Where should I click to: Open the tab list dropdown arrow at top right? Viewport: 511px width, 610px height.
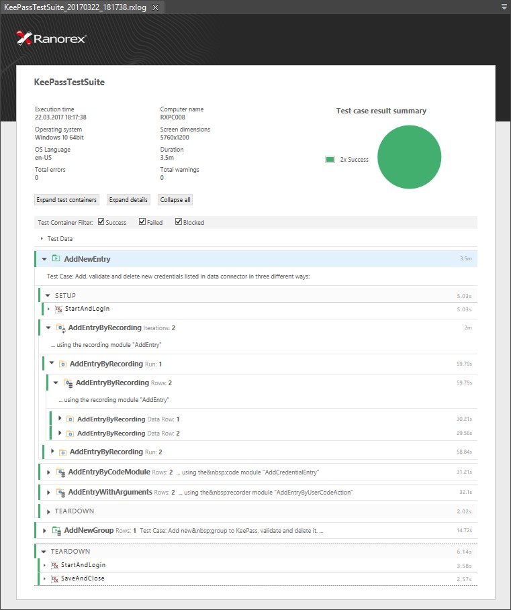[504, 7]
